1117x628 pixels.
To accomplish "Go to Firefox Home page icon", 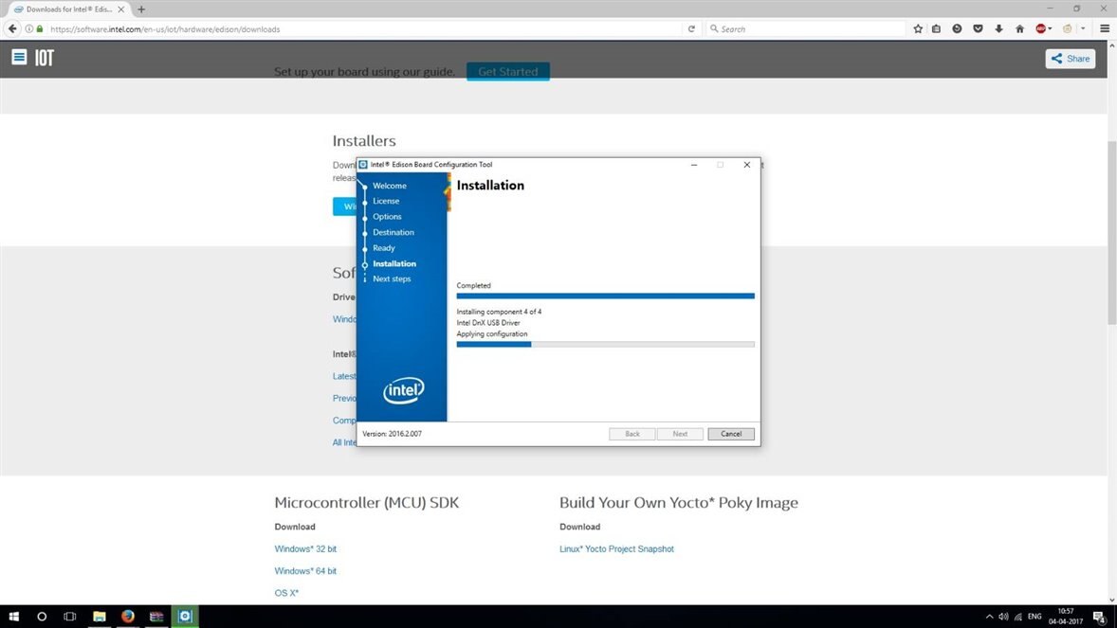I will coord(1019,29).
